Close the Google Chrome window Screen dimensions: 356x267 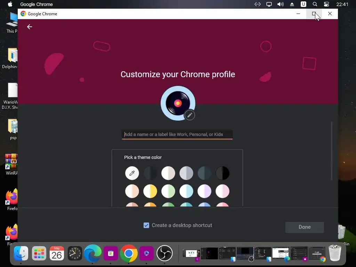330,14
